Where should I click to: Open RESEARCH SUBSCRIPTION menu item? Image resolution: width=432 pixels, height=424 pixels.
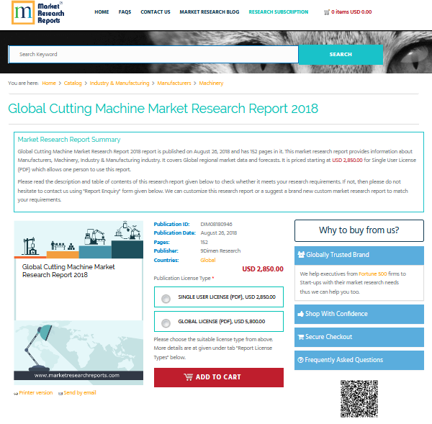278,12
